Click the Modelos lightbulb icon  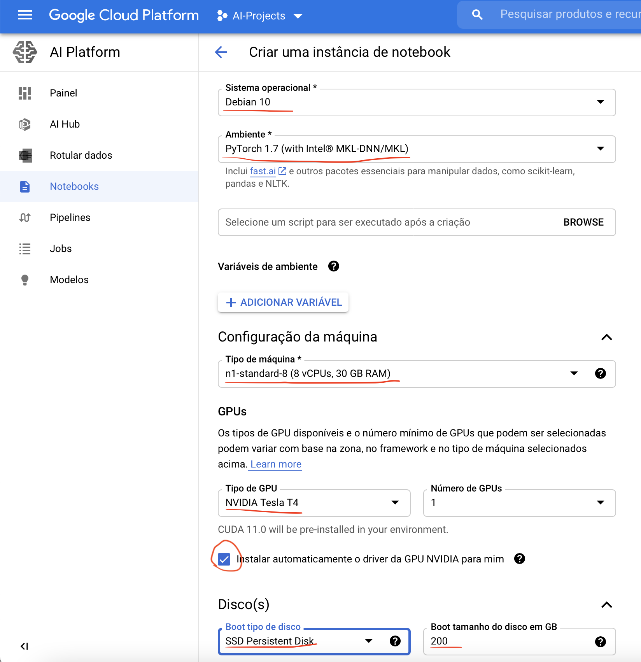tap(25, 280)
